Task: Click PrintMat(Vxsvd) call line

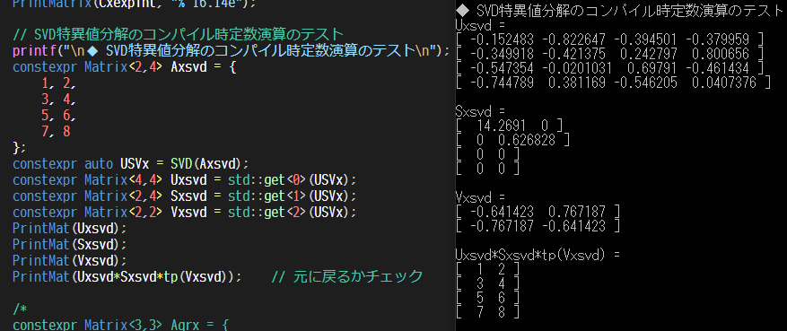Action: pyautogui.click(x=70, y=260)
